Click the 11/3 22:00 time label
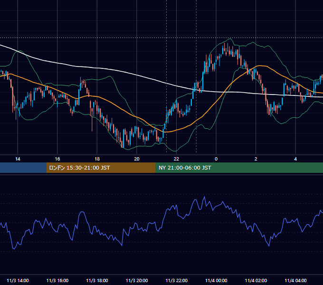This screenshot has width=323, height=285. tap(177, 280)
